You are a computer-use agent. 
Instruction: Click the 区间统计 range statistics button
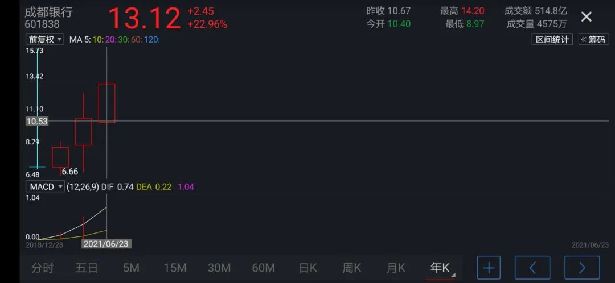point(552,39)
